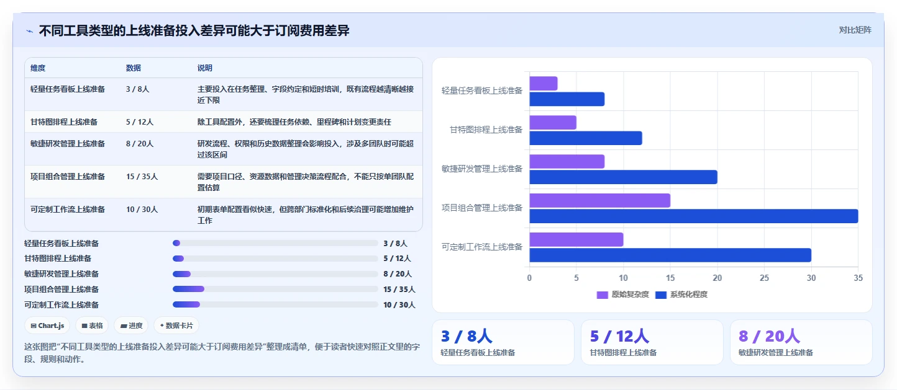Viewport: 897px width, 390px height.
Task: Click the lightning icon beside the title
Action: [x=30, y=30]
